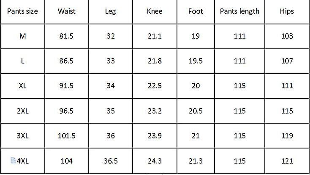The image size is (310, 175).
Task: Click the knee value 23.9
Action: tap(155, 136)
